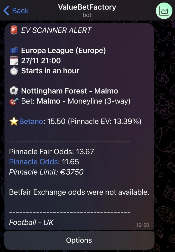Tap the Pinnacle Limit €3750 line
This screenshot has height=252, width=175.
point(46,172)
